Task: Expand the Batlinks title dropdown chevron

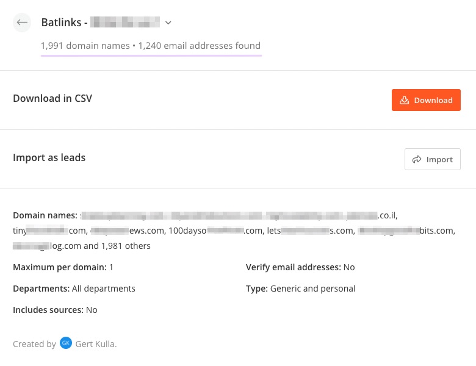Action: 168,23
